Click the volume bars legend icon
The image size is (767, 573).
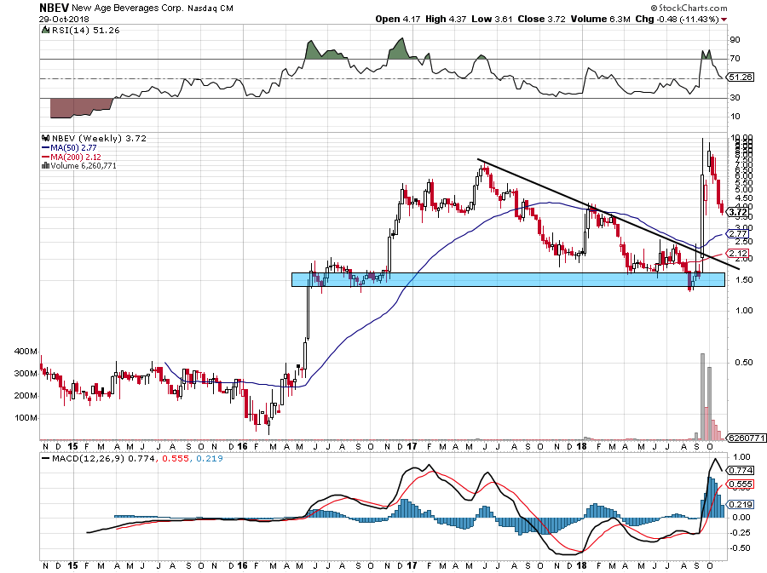45,165
